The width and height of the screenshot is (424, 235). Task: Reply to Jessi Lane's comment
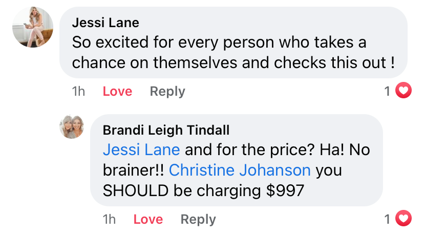(167, 92)
